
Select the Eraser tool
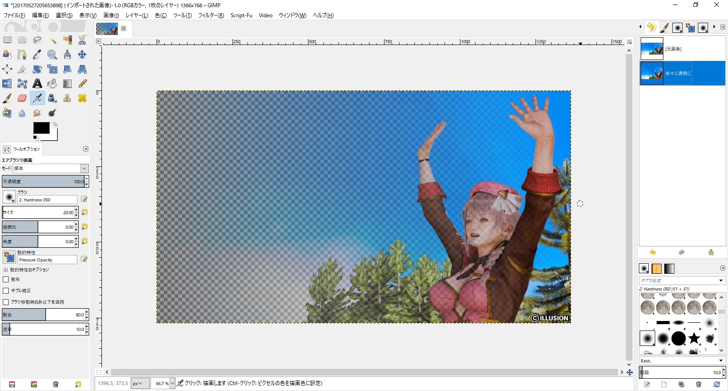[x=22, y=98]
